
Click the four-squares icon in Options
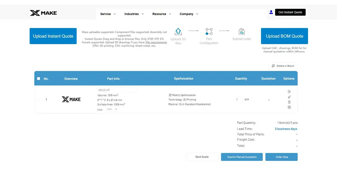(x=289, y=107)
